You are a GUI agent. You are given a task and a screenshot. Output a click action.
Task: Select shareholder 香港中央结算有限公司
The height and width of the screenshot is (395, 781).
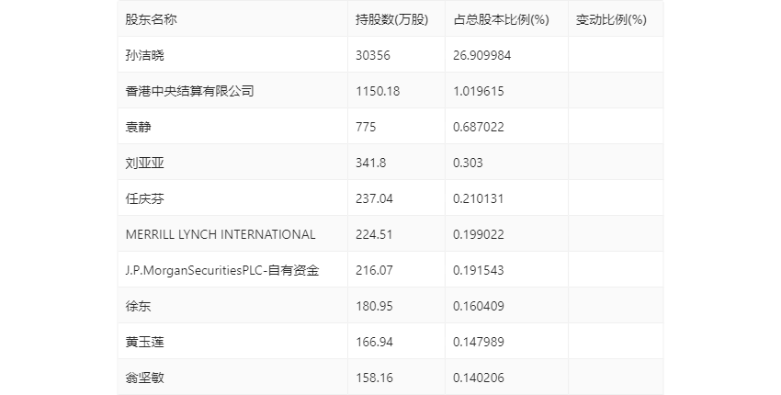[190, 91]
